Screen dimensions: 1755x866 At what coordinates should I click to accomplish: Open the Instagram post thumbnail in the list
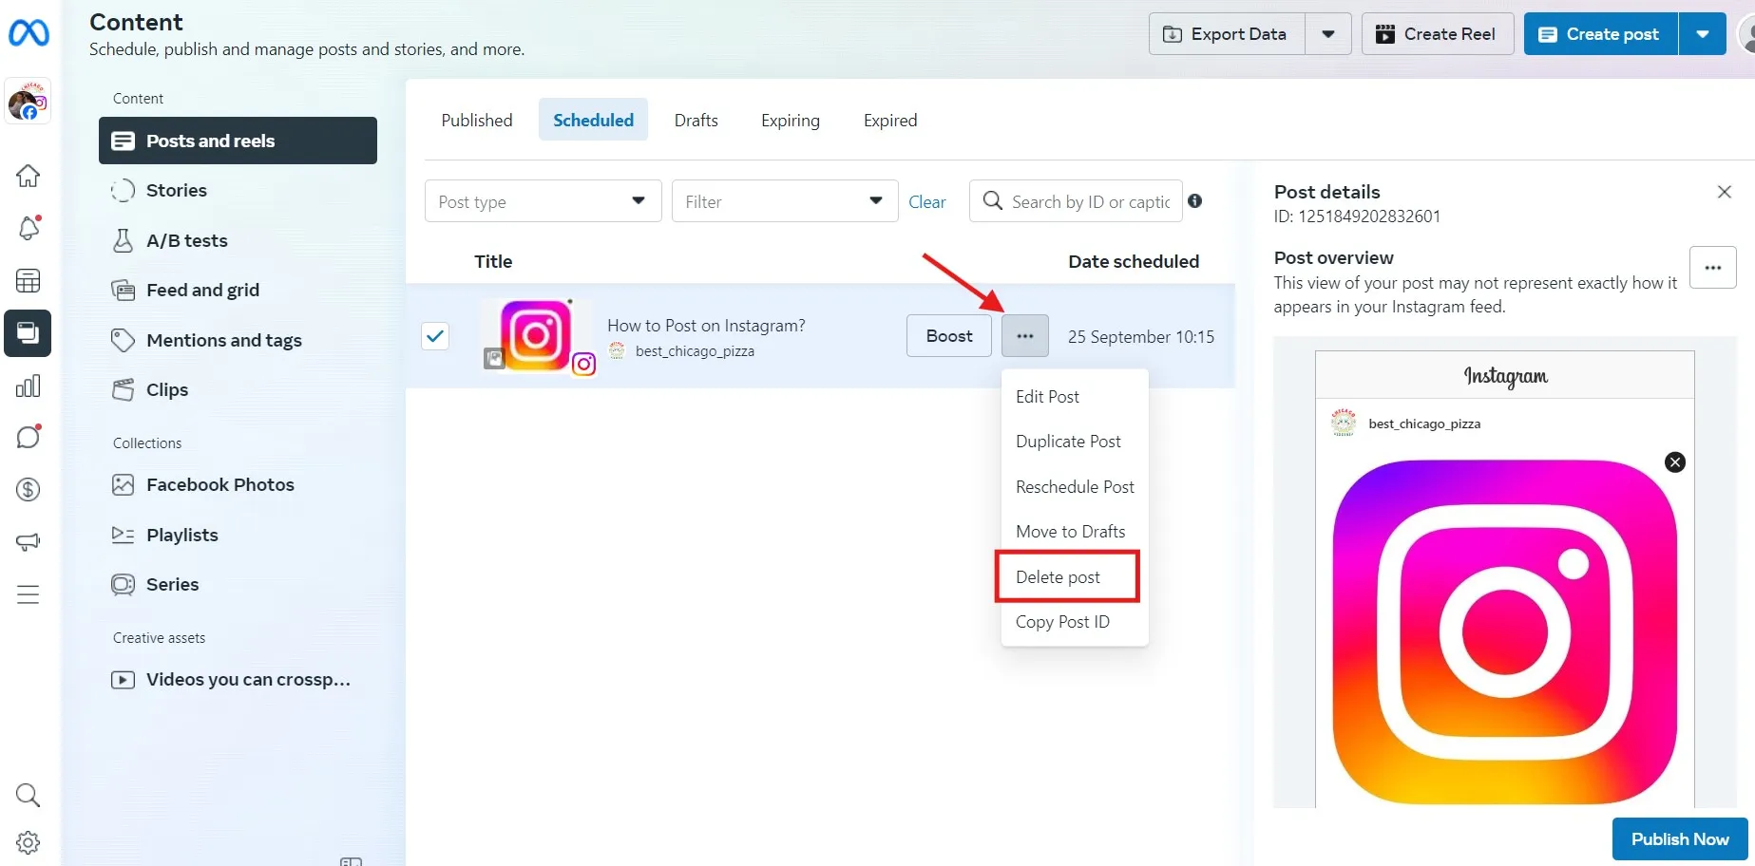(537, 335)
